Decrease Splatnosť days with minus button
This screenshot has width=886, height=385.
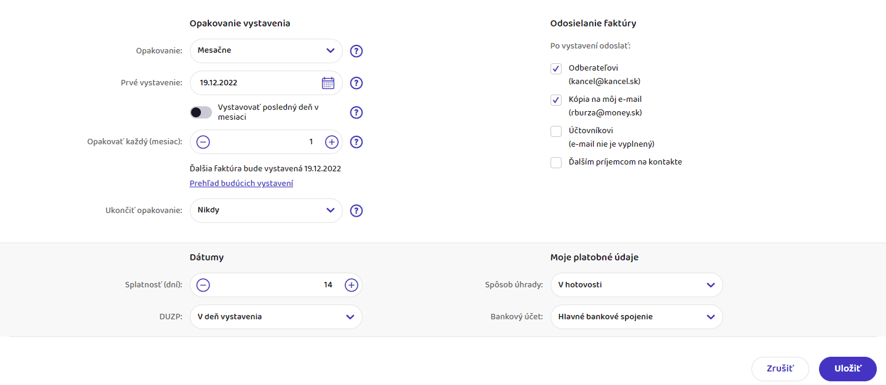pyautogui.click(x=203, y=285)
